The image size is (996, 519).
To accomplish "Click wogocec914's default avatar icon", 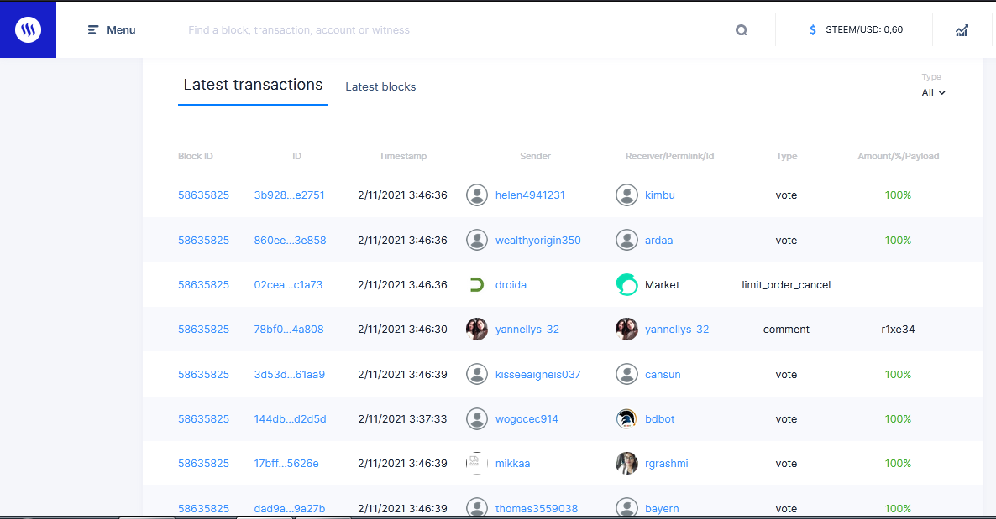I will click(477, 418).
